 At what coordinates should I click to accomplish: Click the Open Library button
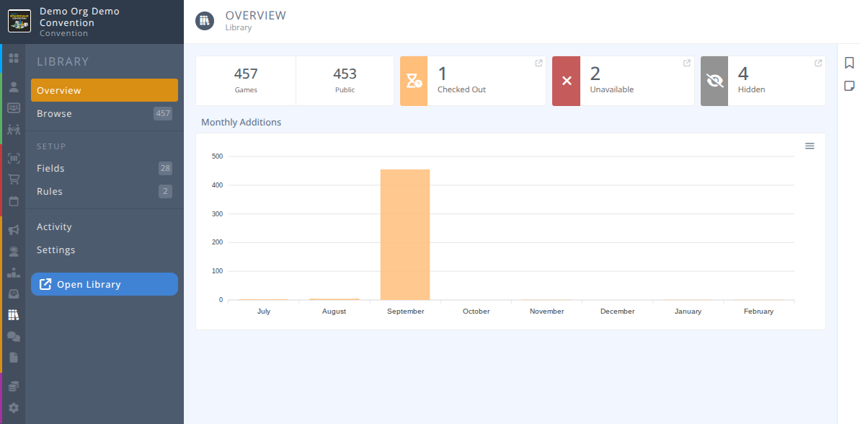coord(105,284)
